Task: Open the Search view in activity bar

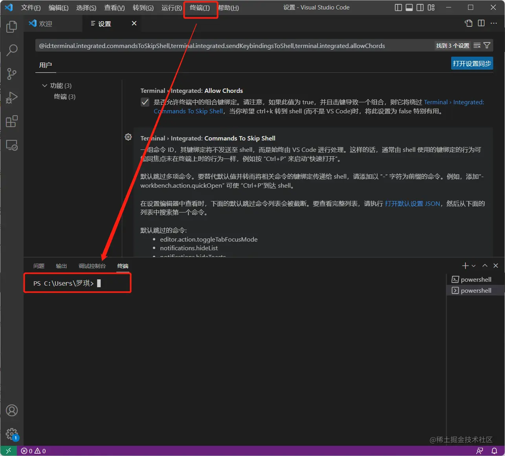Action: click(12, 50)
